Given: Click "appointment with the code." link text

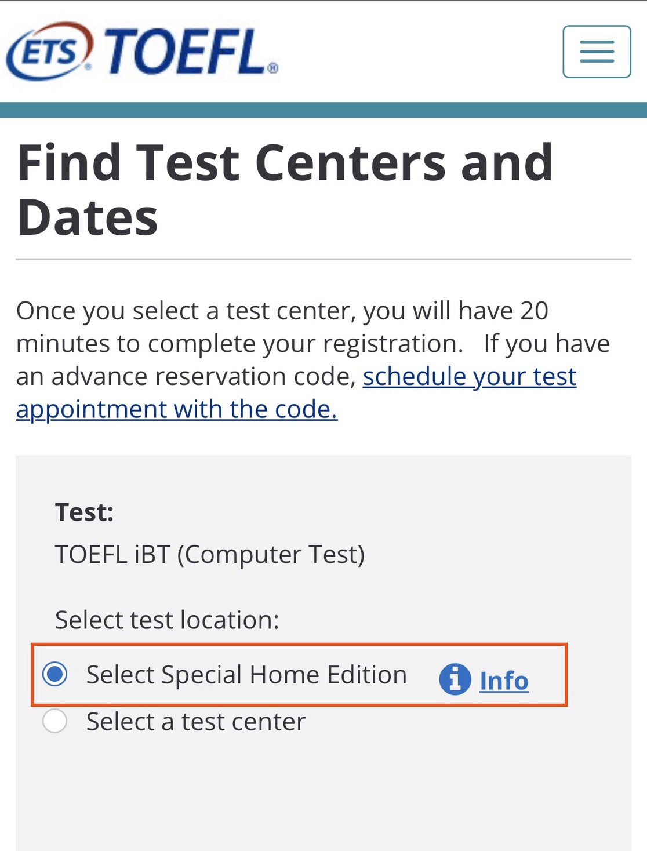Looking at the screenshot, I should [177, 409].
